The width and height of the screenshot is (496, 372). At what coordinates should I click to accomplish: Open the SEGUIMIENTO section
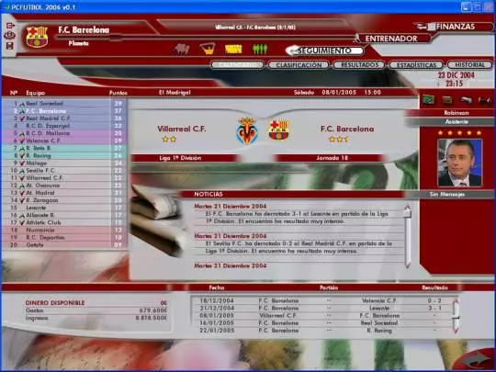point(325,51)
